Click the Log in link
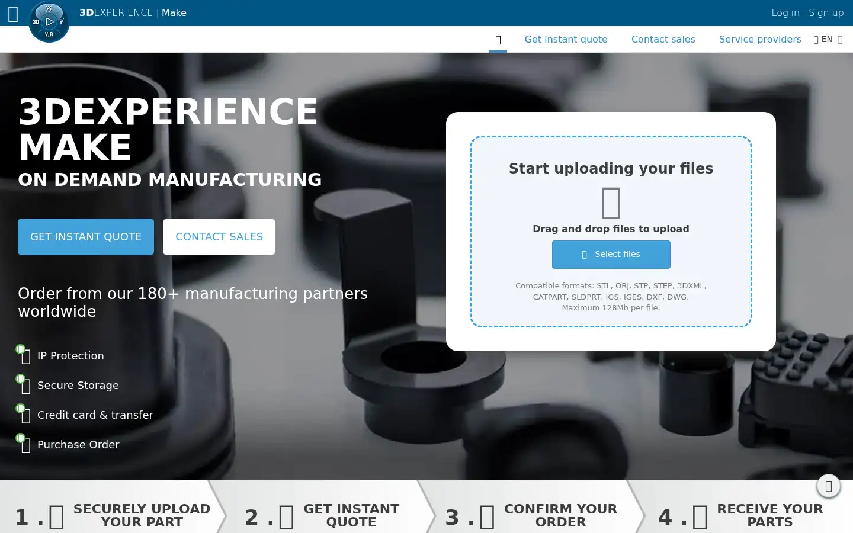The image size is (853, 533). click(785, 12)
